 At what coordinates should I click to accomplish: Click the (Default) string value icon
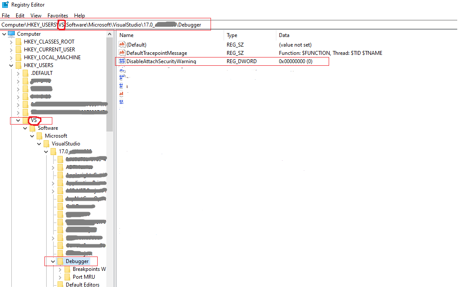click(x=122, y=44)
